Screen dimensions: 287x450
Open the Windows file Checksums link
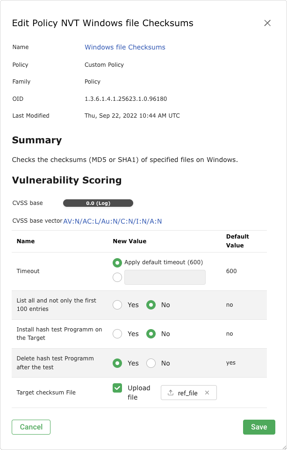(x=125, y=47)
